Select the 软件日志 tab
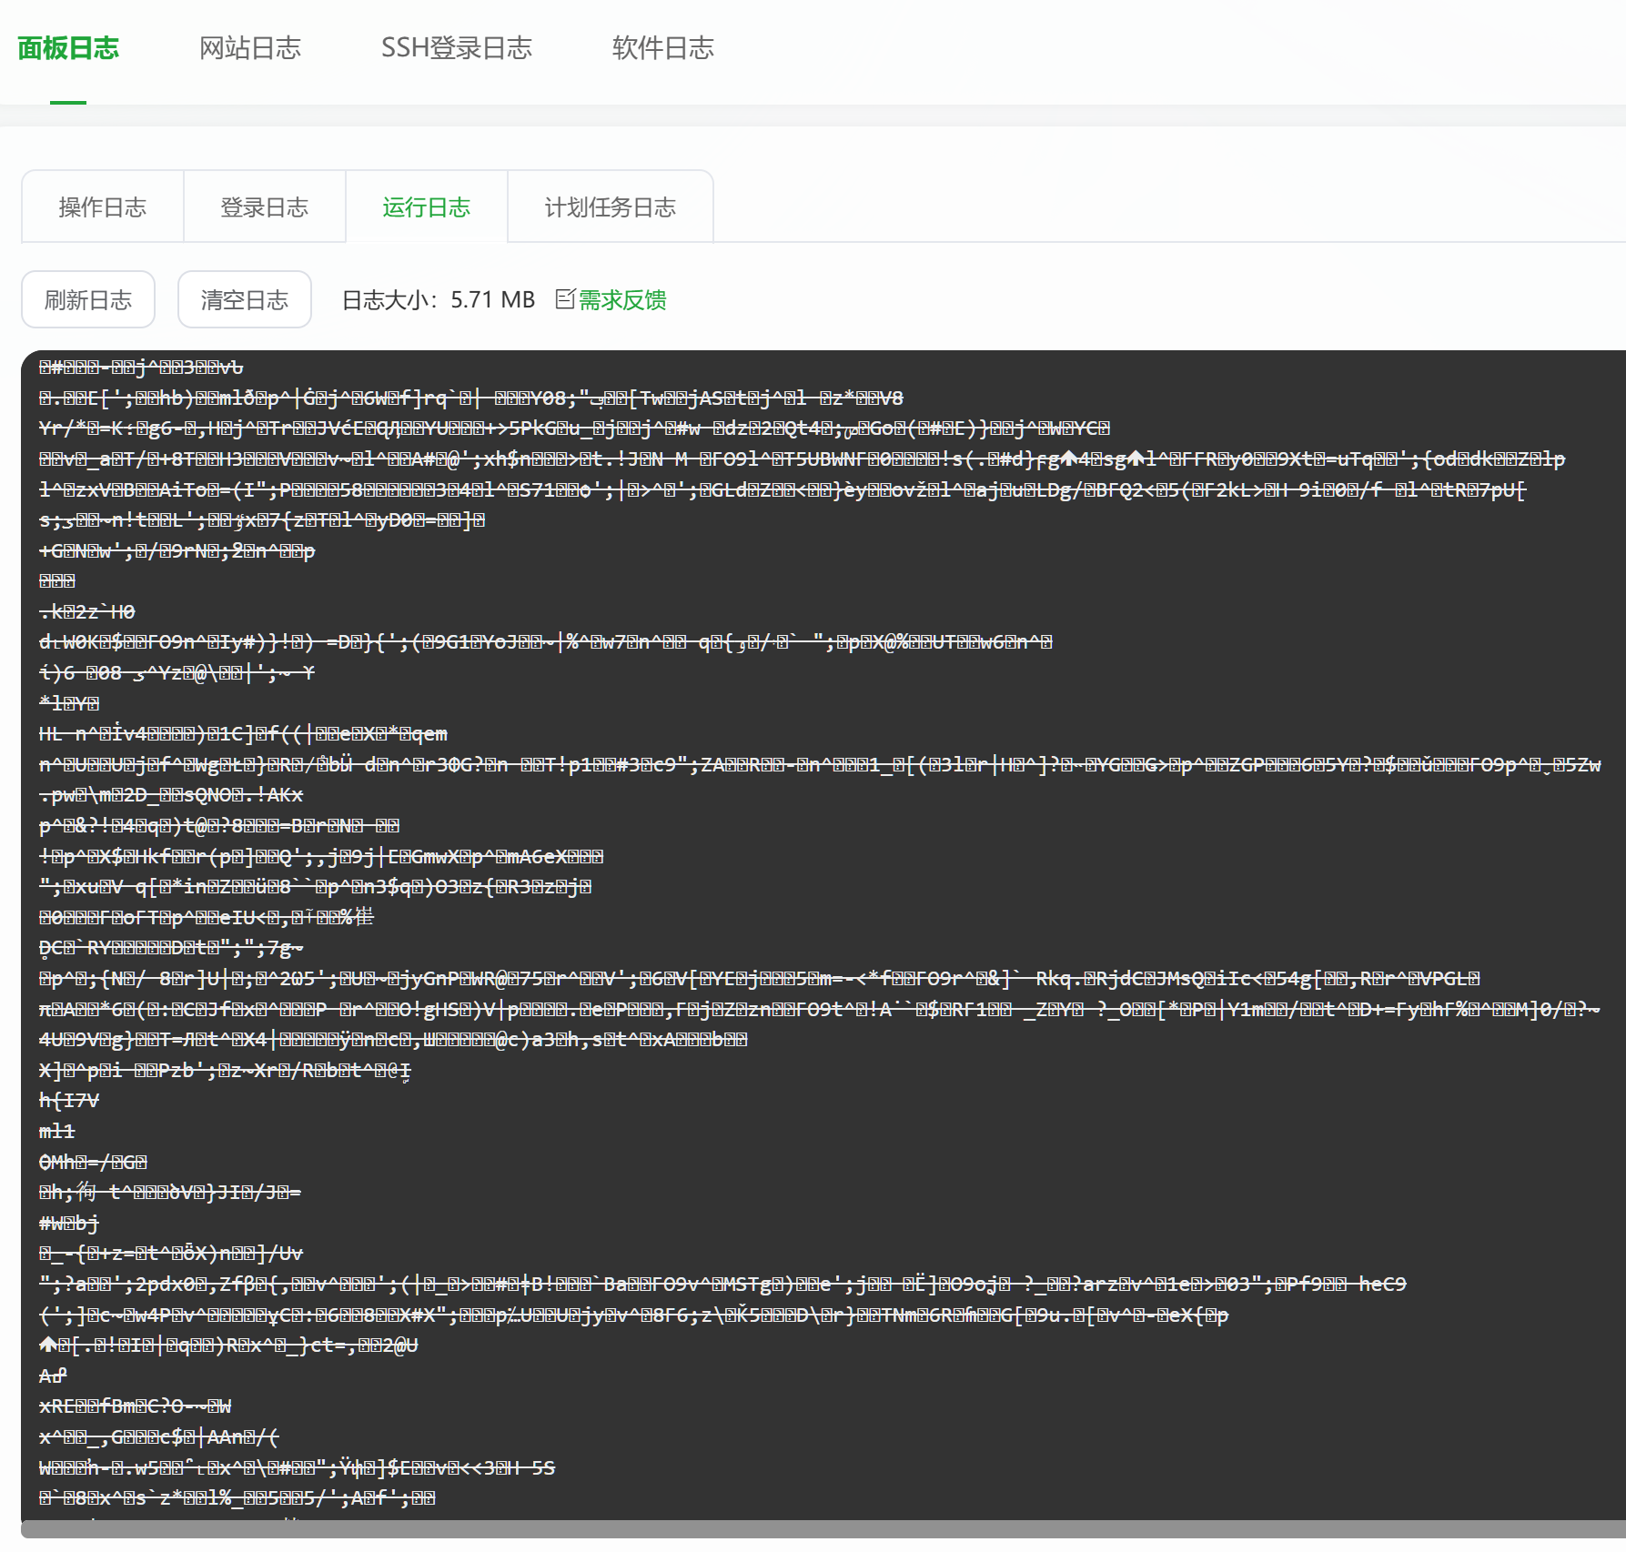Viewport: 1626px width, 1552px height. (662, 48)
